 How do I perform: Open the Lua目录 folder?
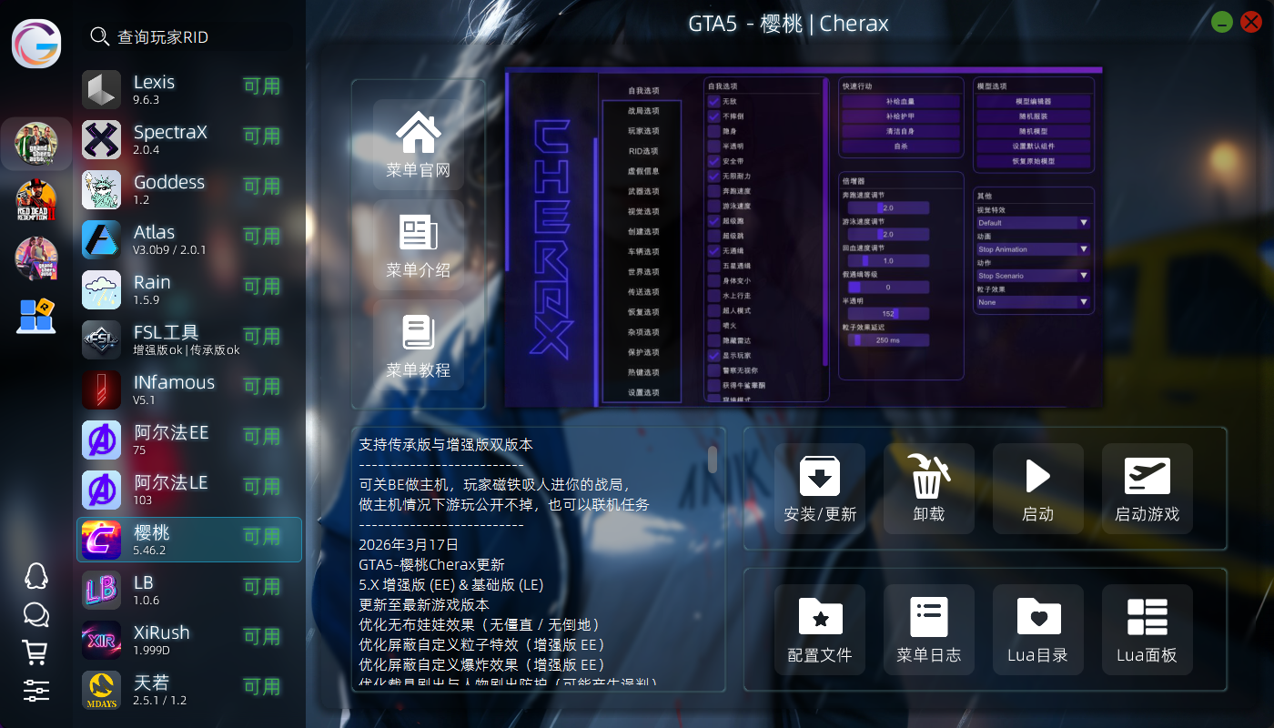[x=1037, y=630]
